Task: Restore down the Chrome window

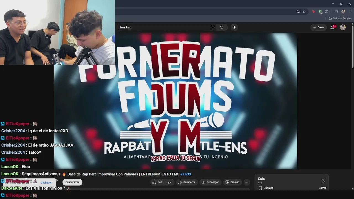Action: point(341,4)
